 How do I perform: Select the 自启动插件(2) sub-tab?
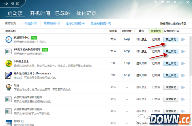[52, 23]
